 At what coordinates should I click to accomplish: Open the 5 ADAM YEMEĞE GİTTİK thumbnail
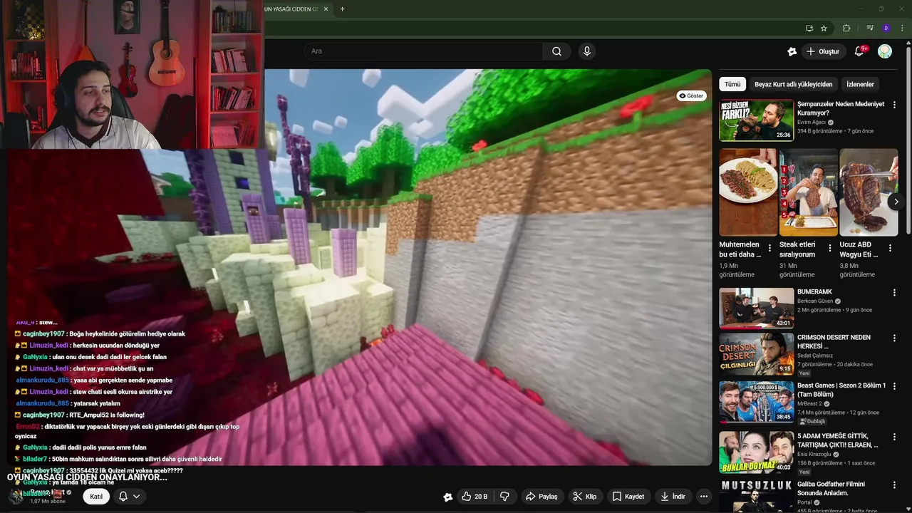click(756, 452)
